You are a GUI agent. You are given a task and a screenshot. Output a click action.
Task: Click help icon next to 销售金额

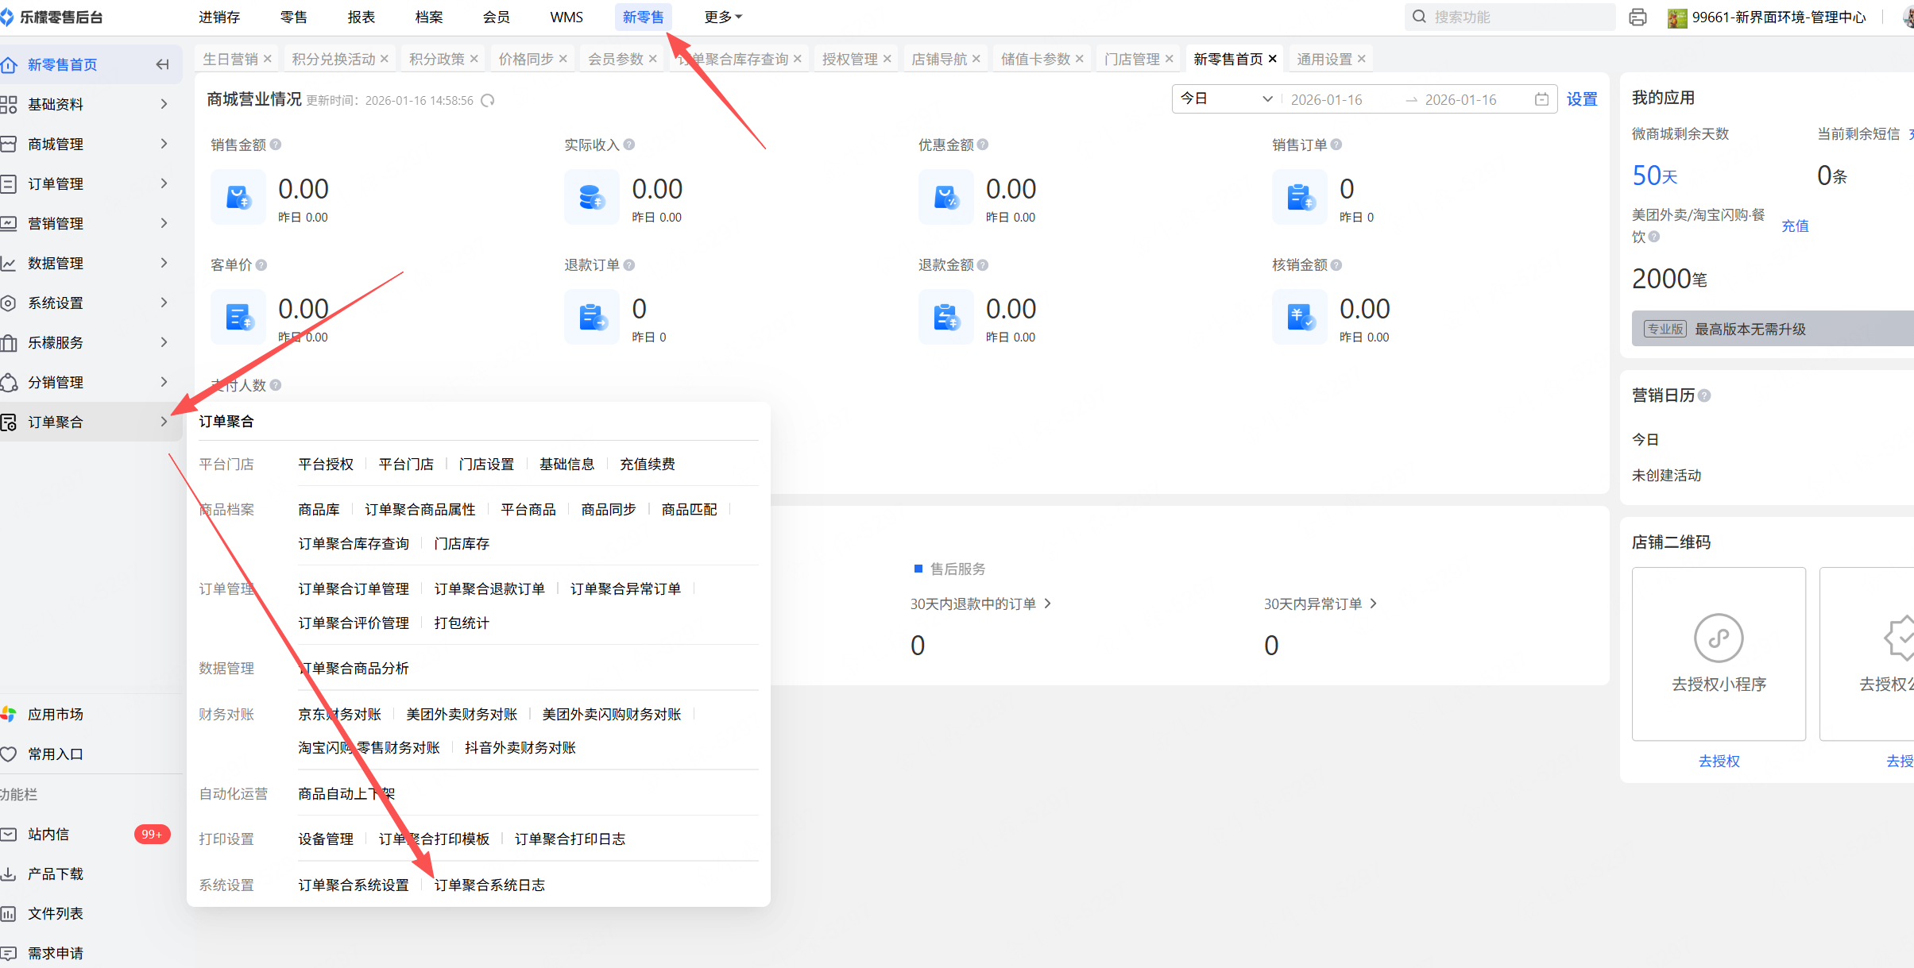[276, 145]
